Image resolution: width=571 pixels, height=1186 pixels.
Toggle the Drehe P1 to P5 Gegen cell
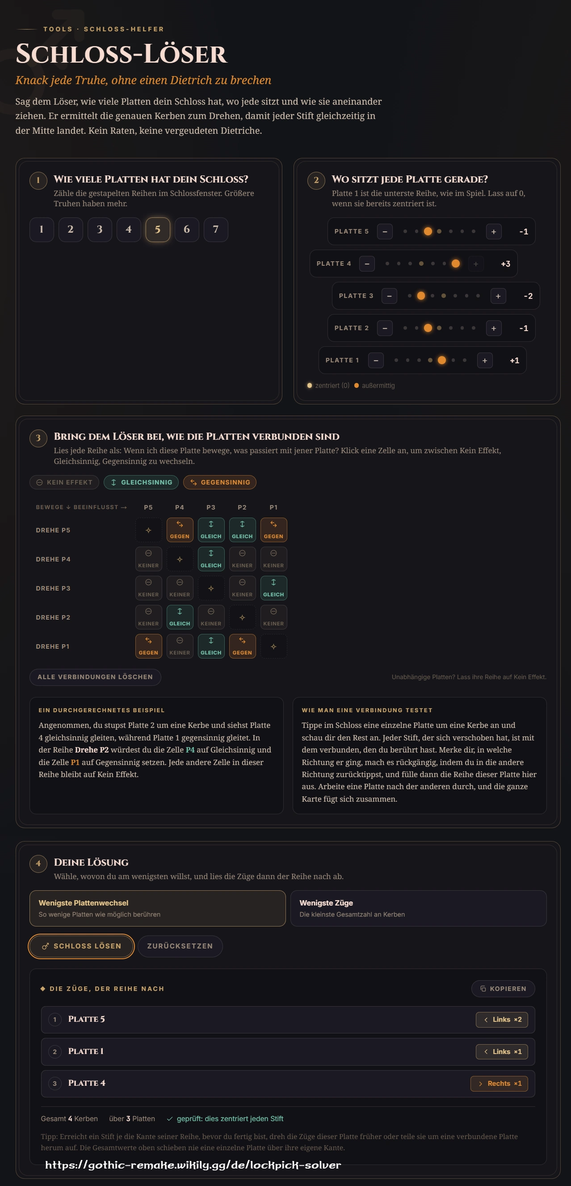[148, 646]
